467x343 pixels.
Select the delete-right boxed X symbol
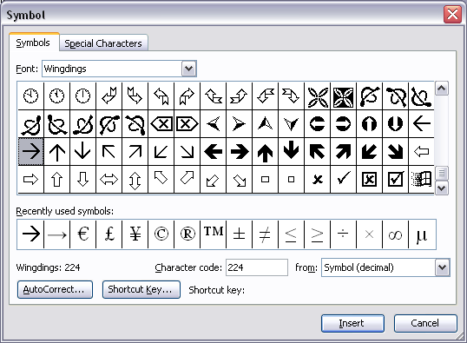[x=187, y=123]
